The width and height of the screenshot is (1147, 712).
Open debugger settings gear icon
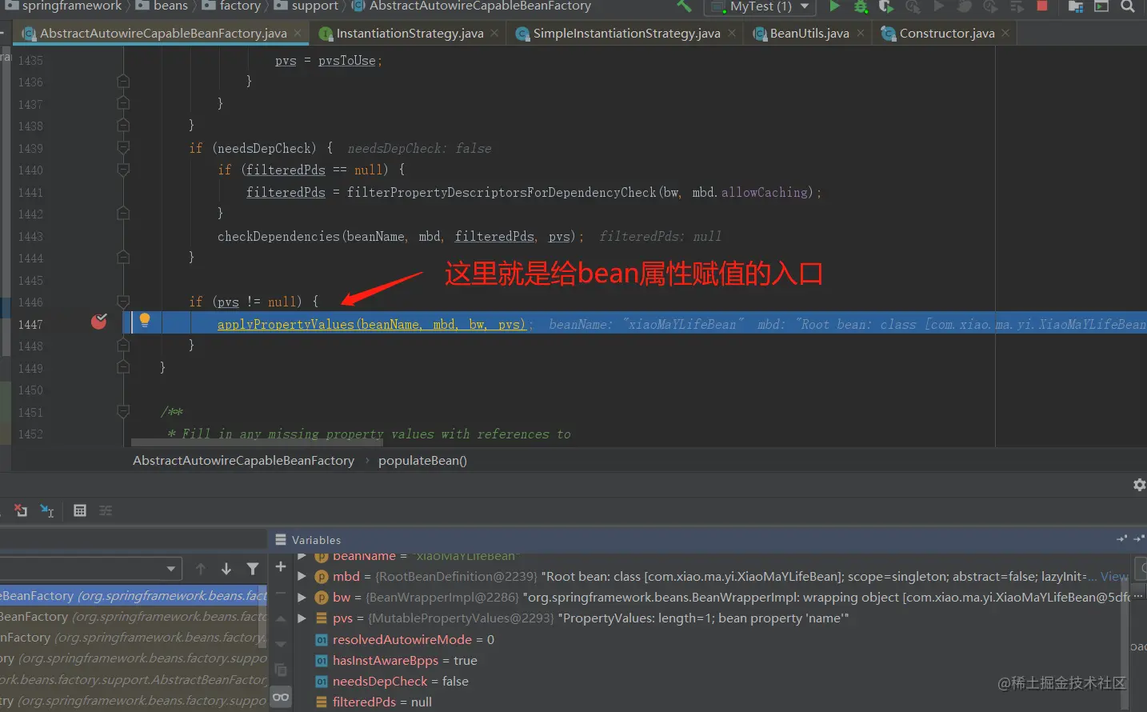tap(1139, 485)
